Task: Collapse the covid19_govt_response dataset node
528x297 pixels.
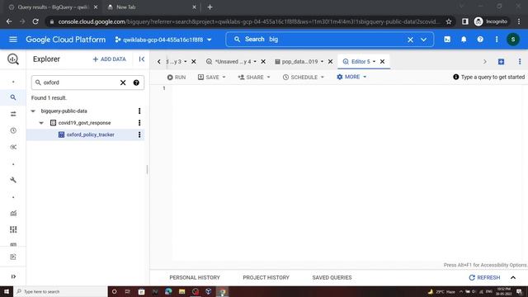Action: (x=41, y=123)
